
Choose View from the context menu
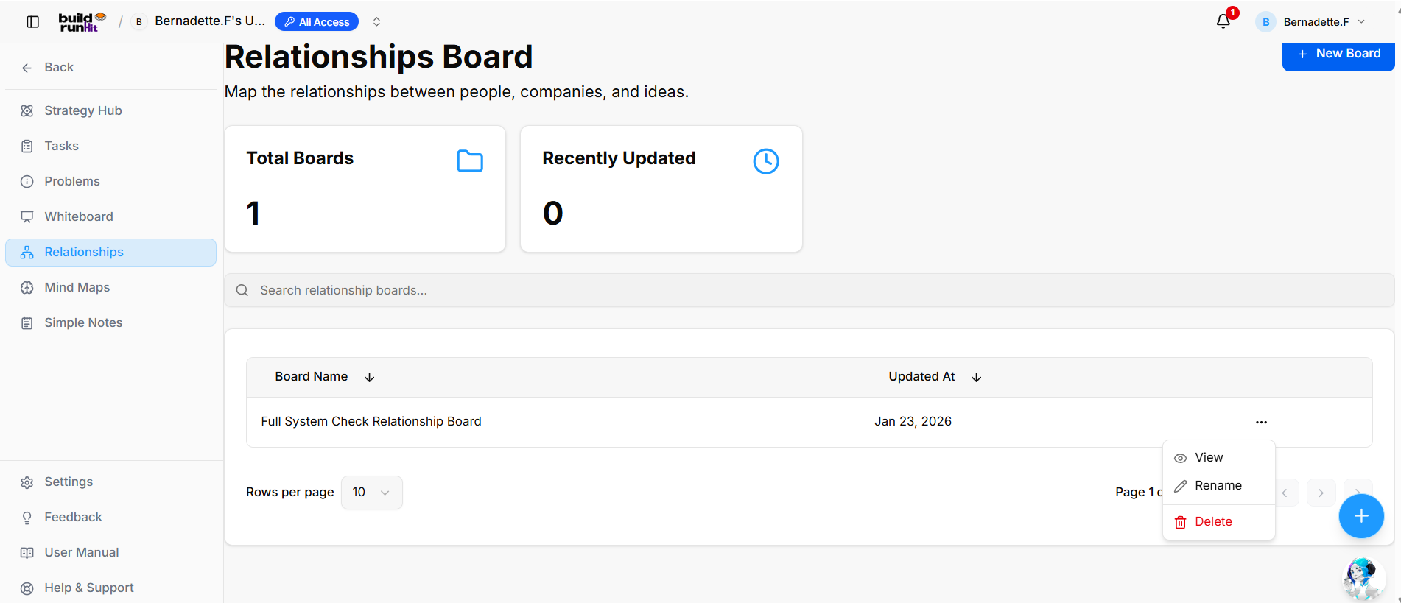1218,457
